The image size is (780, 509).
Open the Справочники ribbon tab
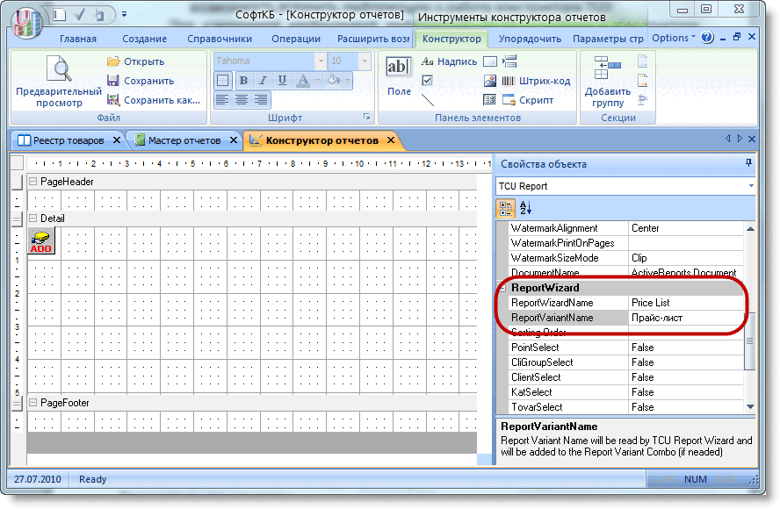[220, 39]
